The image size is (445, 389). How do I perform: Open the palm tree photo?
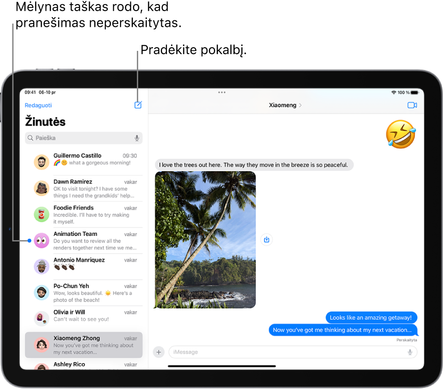205,240
